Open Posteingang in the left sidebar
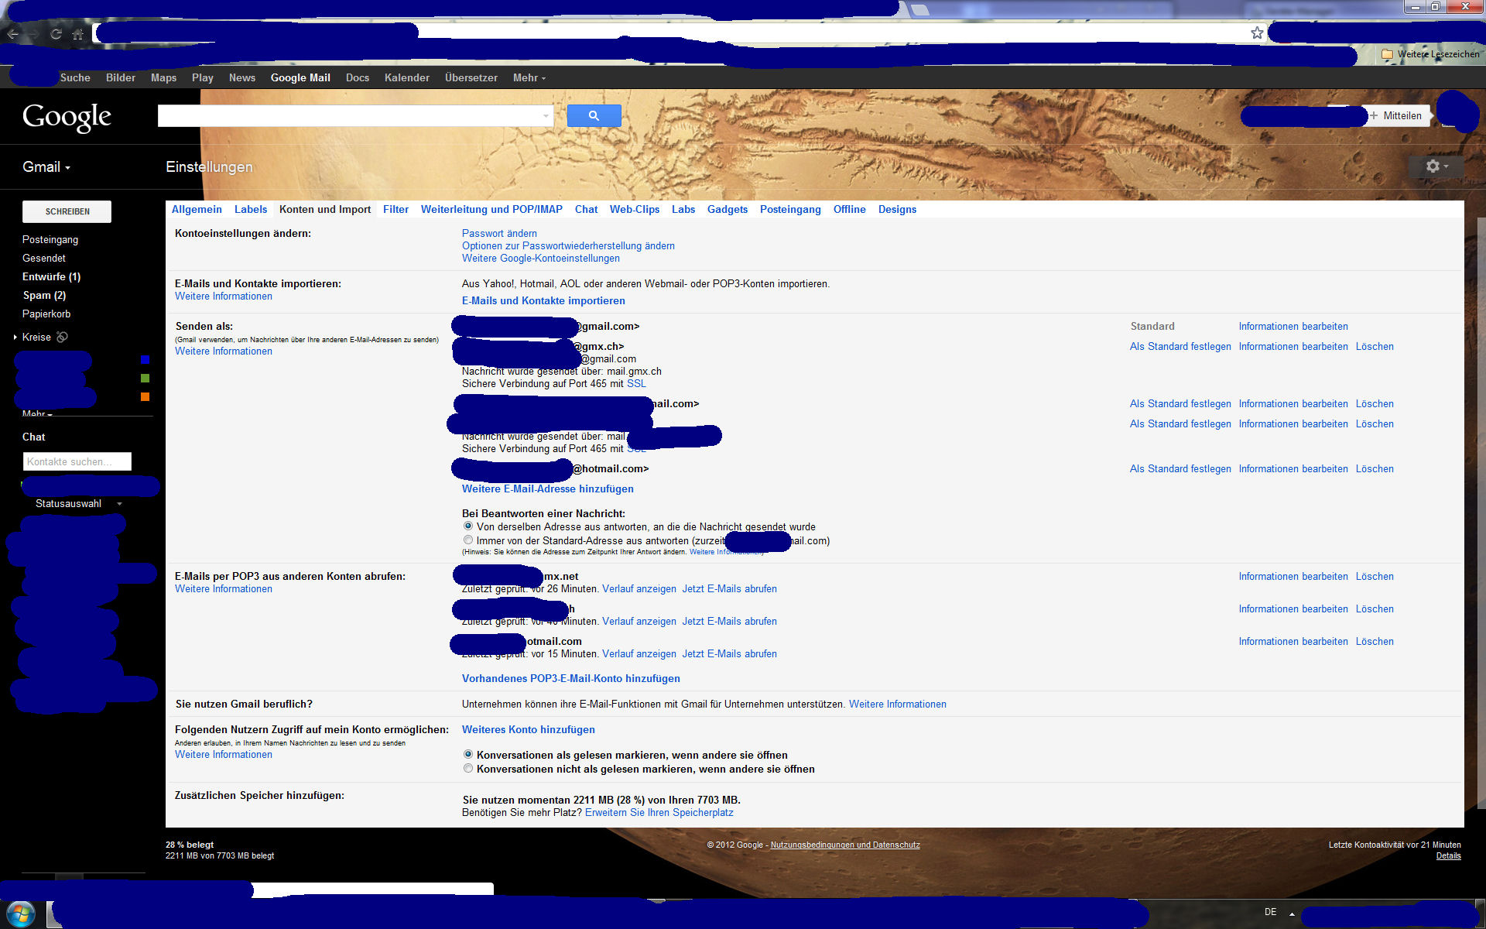1486x929 pixels. (50, 239)
